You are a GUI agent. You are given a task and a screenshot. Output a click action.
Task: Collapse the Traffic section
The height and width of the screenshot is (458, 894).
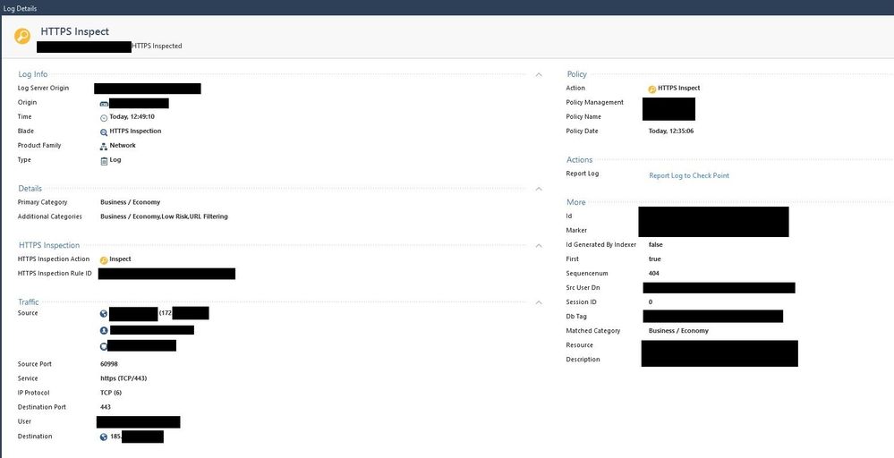538,302
